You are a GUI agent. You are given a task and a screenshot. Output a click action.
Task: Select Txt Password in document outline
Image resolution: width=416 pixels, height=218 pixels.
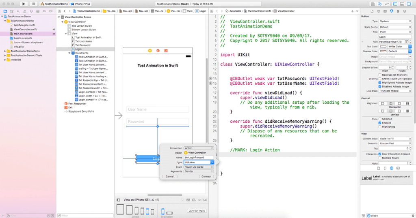pos(83,45)
